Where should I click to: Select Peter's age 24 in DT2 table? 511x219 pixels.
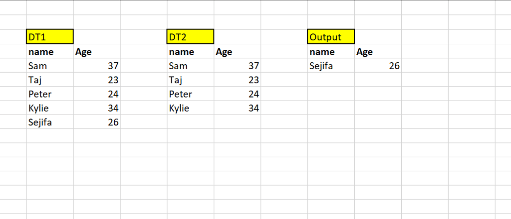238,94
